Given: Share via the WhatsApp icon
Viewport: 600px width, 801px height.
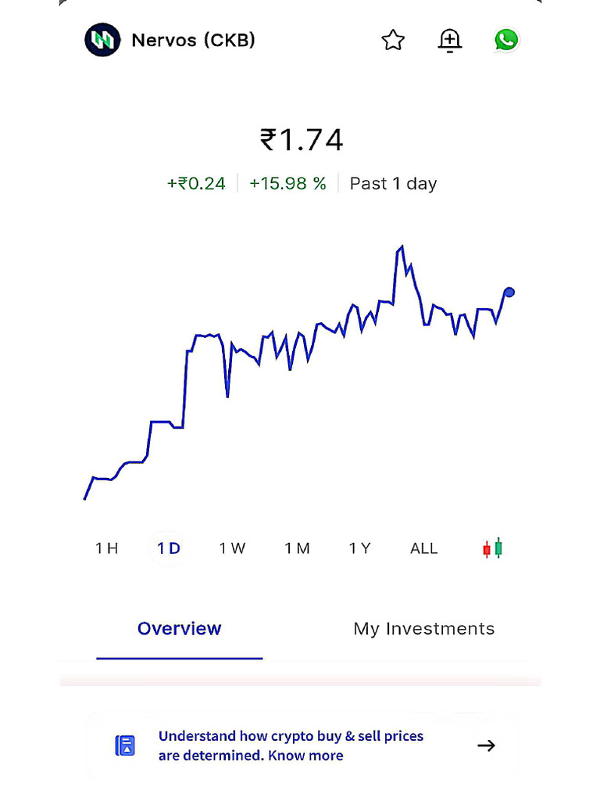Looking at the screenshot, I should coord(506,40).
